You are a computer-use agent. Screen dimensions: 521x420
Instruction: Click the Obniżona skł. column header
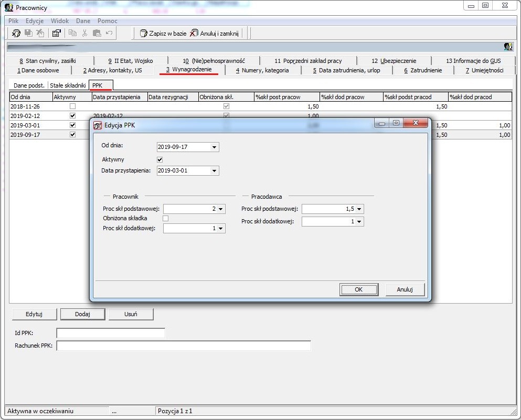tap(226, 97)
